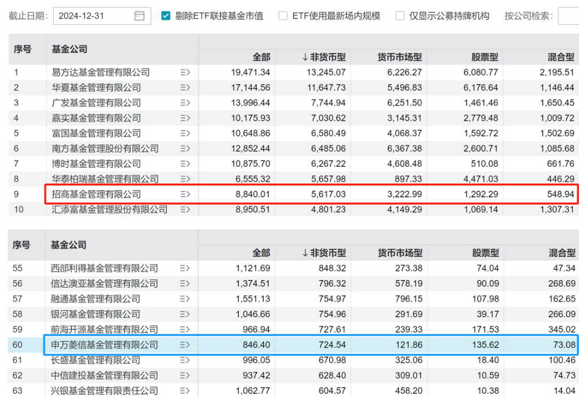Enable ETF使用最新场内规模 checkbox
This screenshot has width=579, height=397.
pos(283,16)
